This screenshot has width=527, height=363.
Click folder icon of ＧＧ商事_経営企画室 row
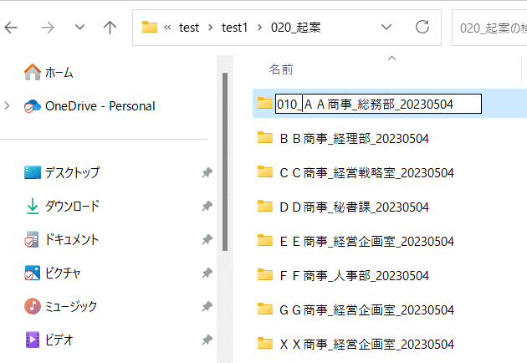pos(265,309)
